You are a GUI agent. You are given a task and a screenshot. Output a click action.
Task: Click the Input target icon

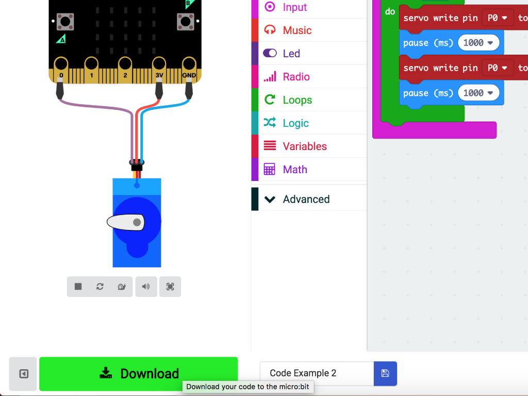[x=270, y=6]
